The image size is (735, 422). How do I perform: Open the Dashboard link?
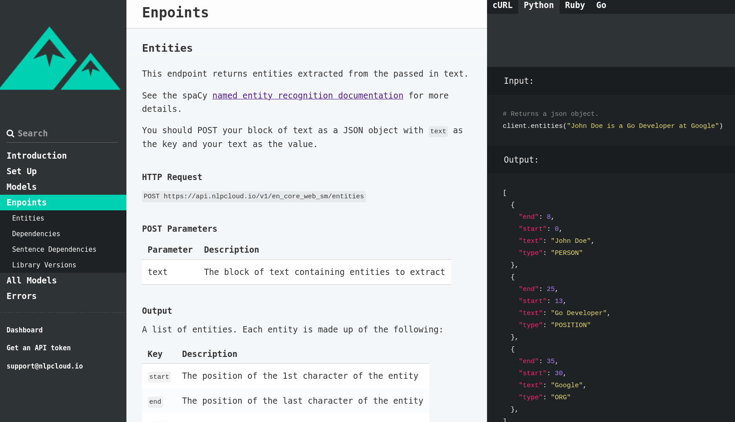tap(24, 330)
